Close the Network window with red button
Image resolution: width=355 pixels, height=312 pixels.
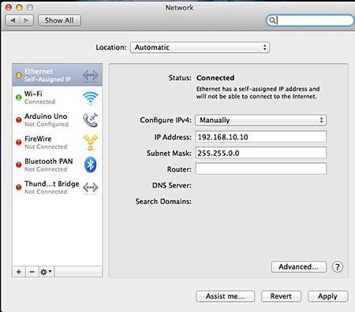[x=9, y=7]
